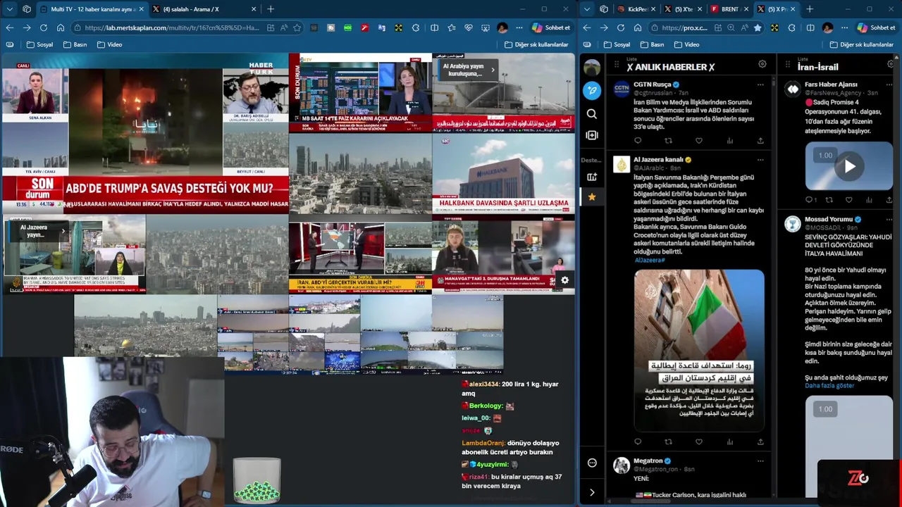Dismiss the Al Arabiya yayın kuruluşuna notice arrow
Viewport: 902px width, 507px height.
tap(493, 70)
